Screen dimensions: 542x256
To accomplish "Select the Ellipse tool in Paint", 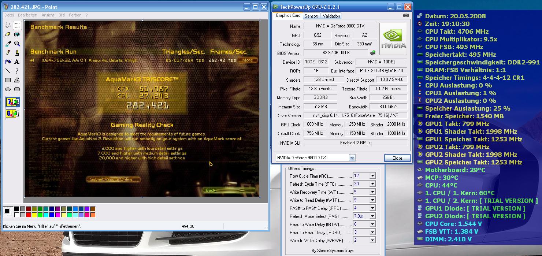I will click(x=8, y=89).
